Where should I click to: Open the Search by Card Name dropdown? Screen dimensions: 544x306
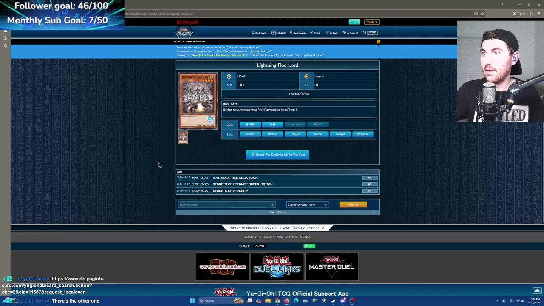[307, 205]
